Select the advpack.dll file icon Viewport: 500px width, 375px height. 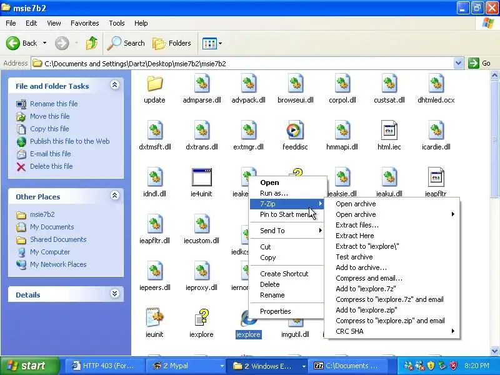[x=248, y=84]
